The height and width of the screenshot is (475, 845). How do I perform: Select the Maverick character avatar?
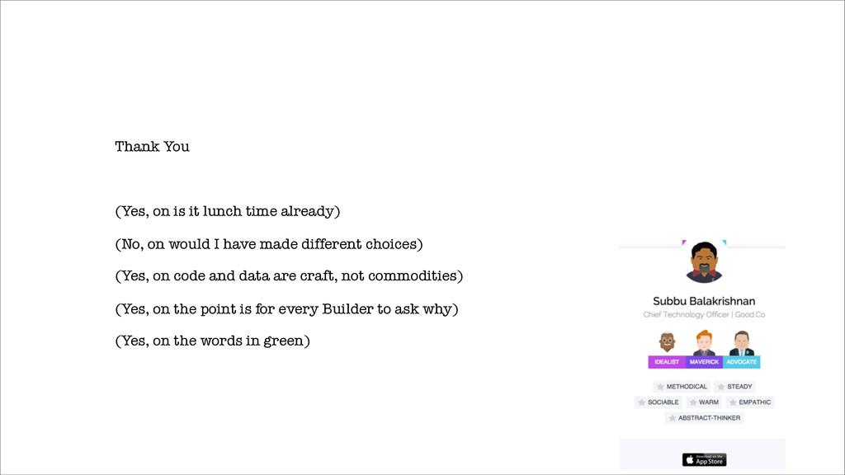(x=704, y=343)
